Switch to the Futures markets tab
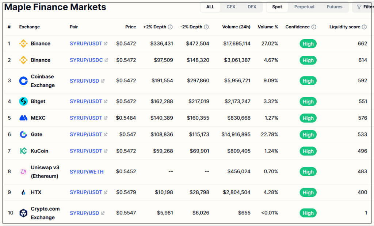The height and width of the screenshot is (226, 374). click(335, 7)
